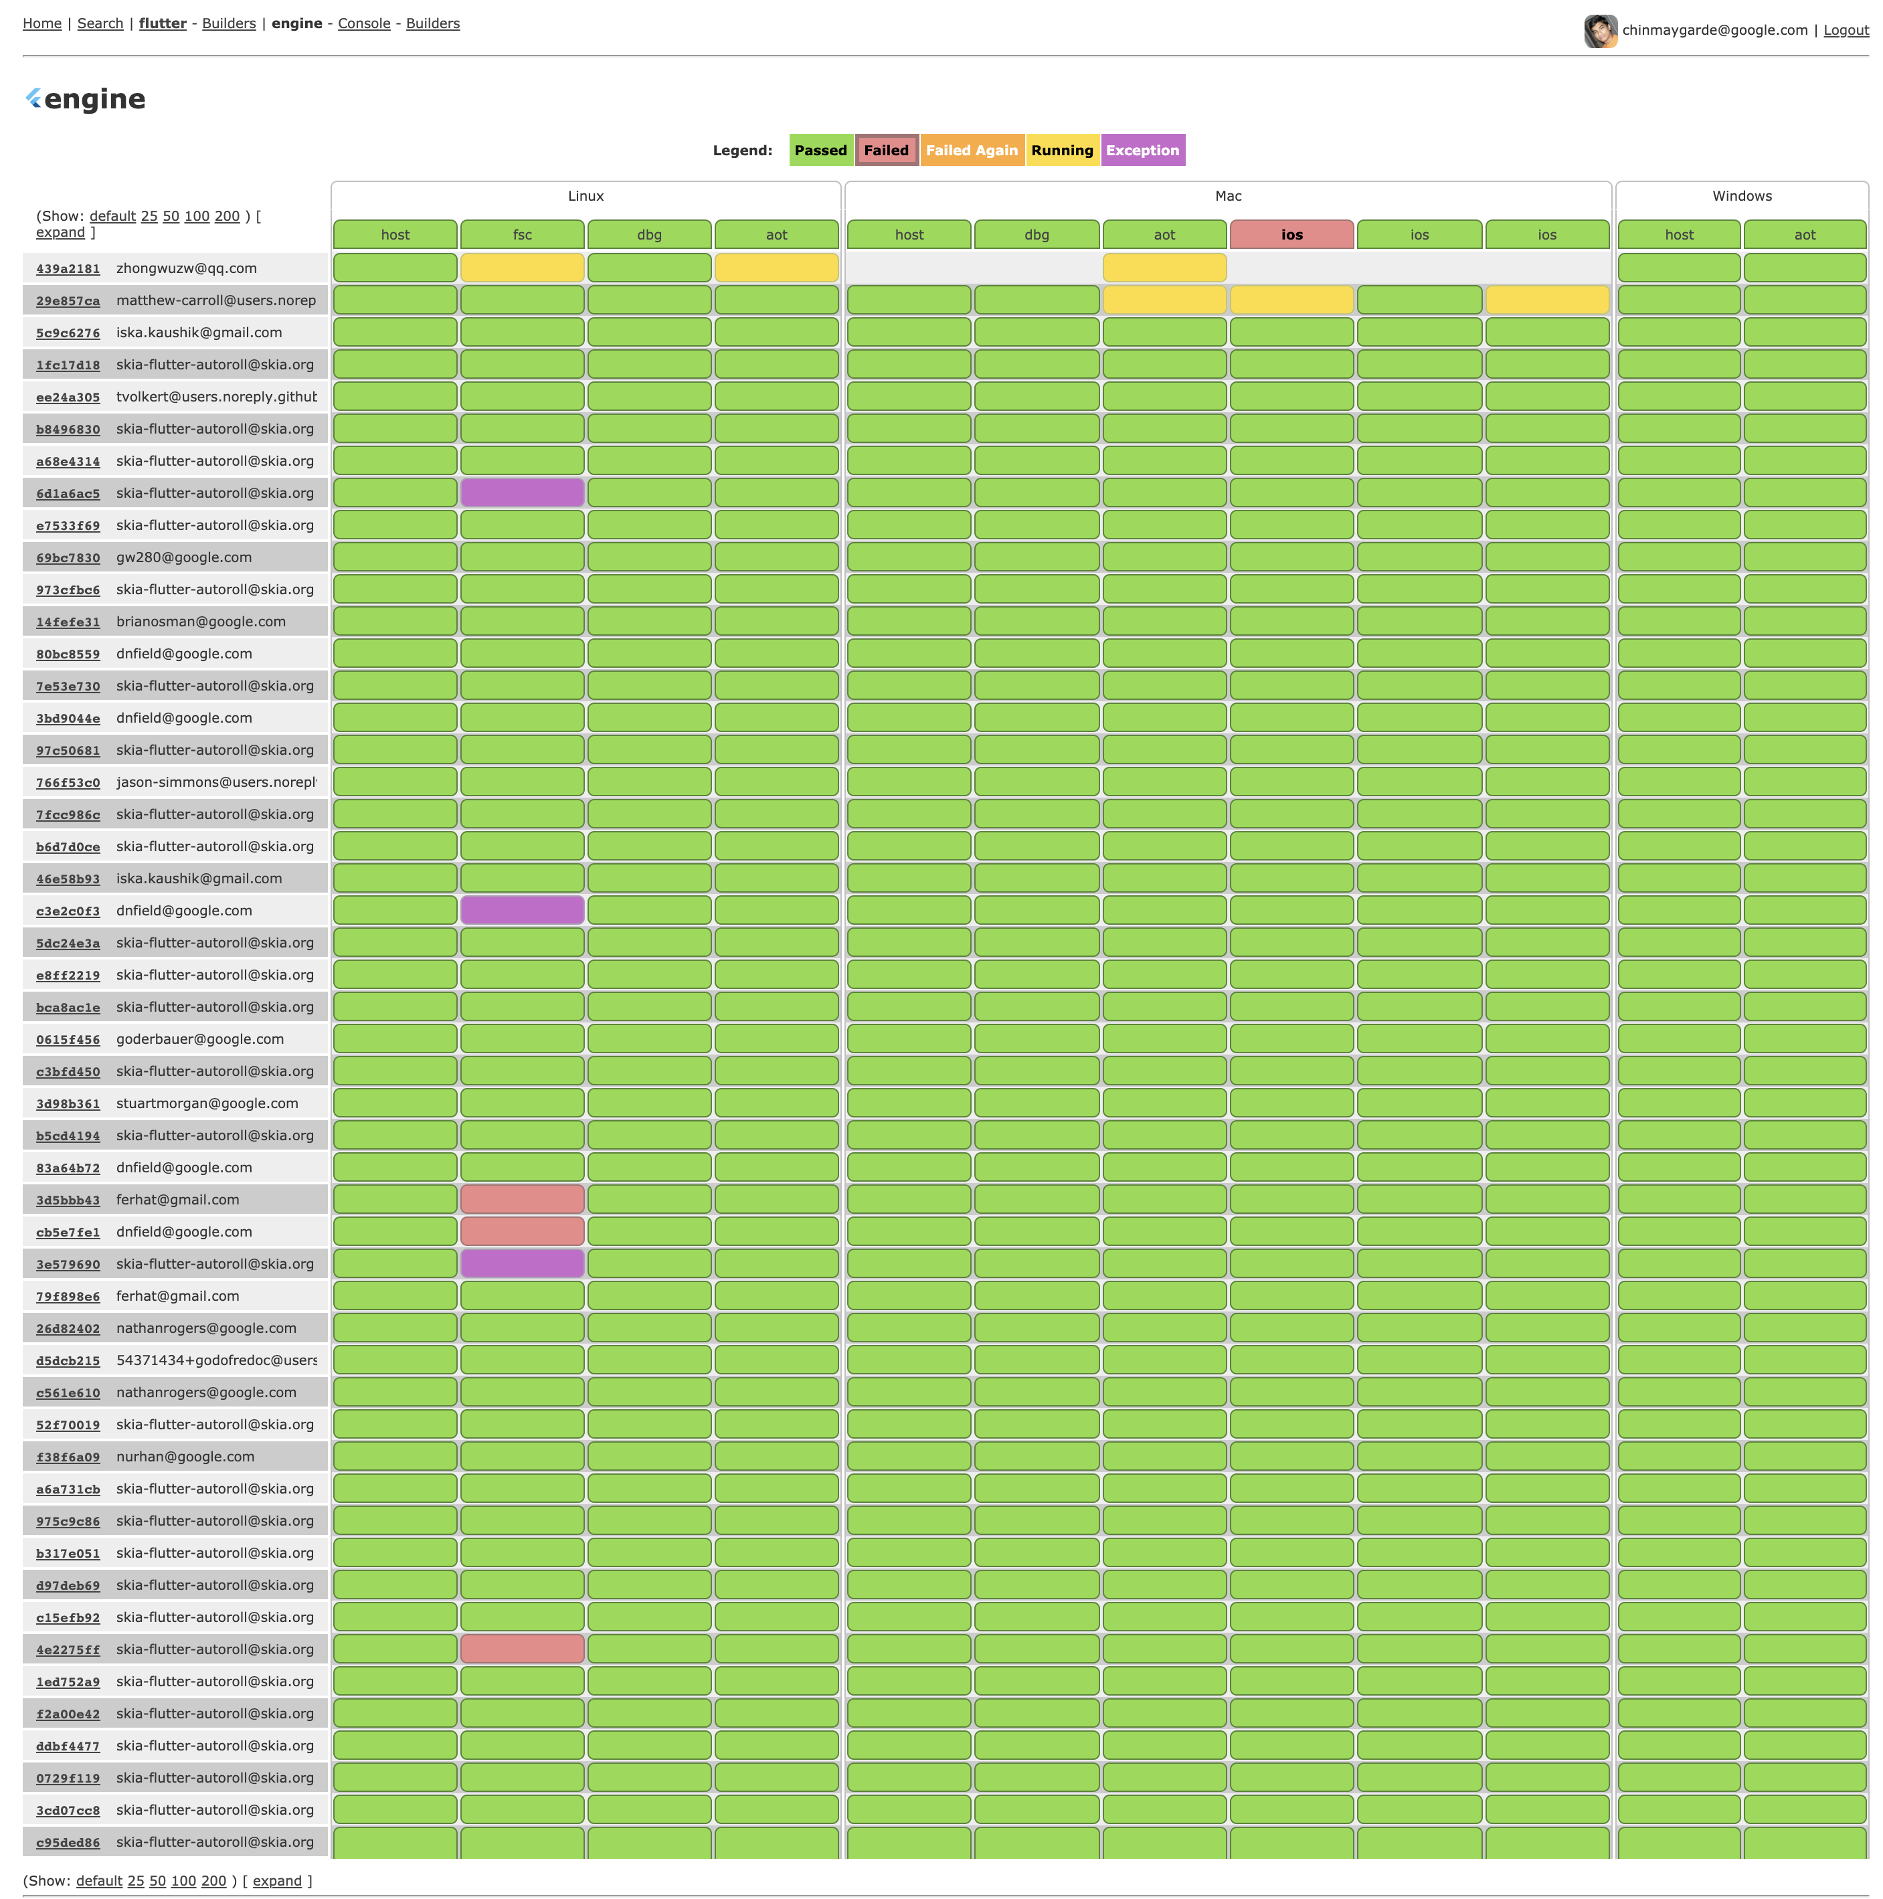Click the host column header under Windows
Screen dimensions: 1883x1899
point(1679,234)
